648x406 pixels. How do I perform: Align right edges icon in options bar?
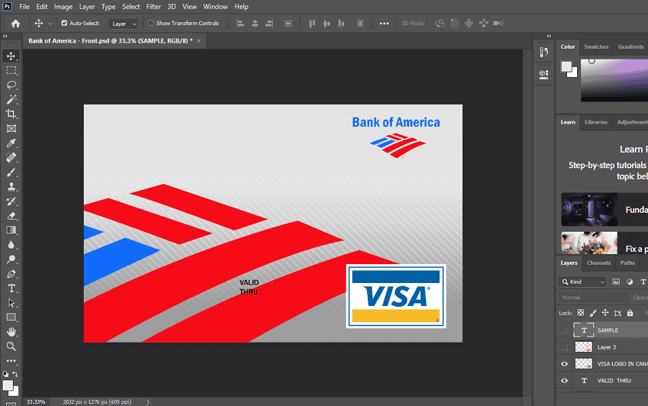click(x=269, y=24)
